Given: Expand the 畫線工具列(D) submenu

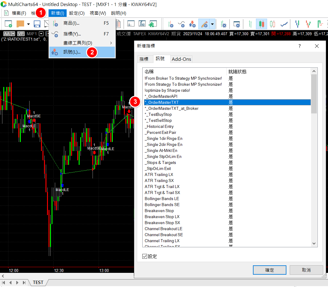Looking at the screenshot, I should pyautogui.click(x=82, y=43).
